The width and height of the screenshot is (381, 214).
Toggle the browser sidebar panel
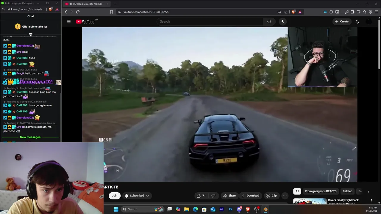(352, 12)
